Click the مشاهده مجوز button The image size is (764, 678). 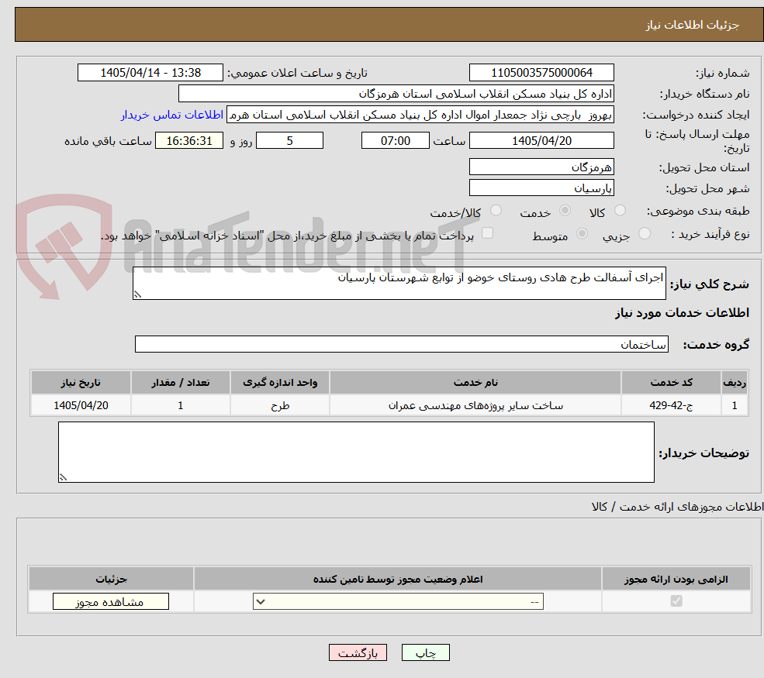[111, 601]
